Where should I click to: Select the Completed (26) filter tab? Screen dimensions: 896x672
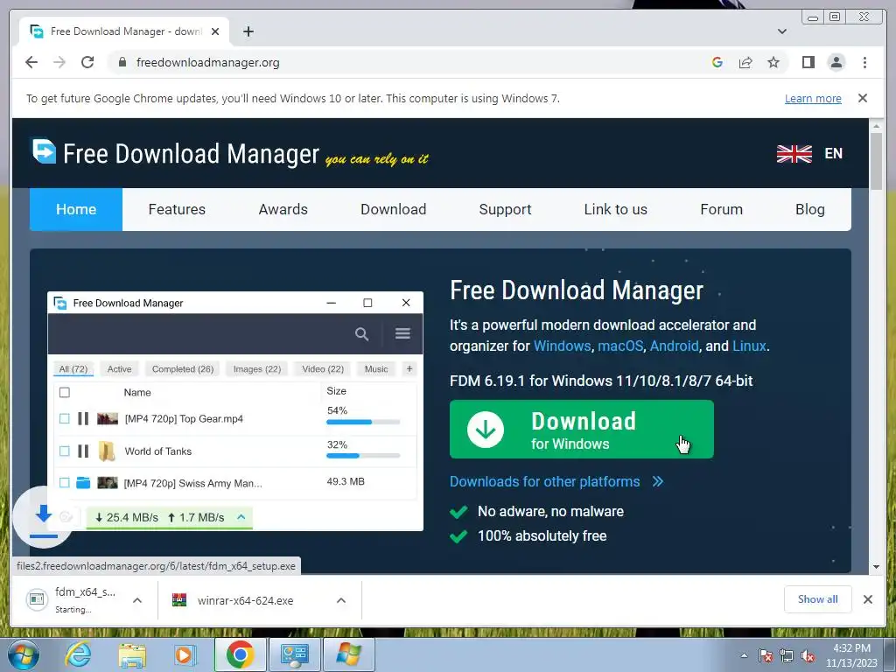(183, 369)
